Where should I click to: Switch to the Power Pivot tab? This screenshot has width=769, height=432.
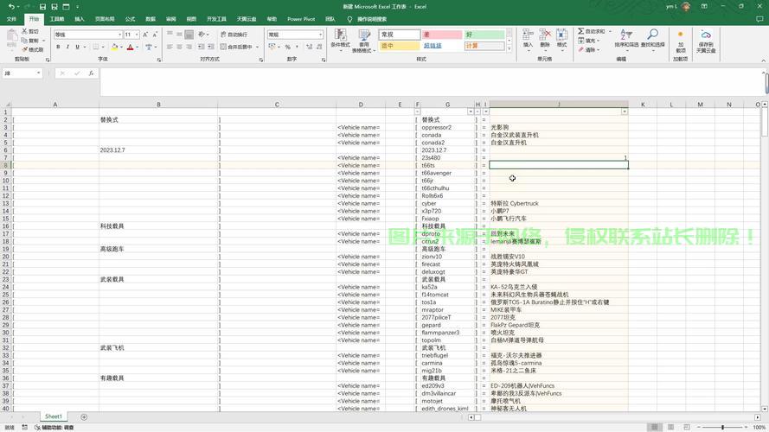(x=301, y=19)
